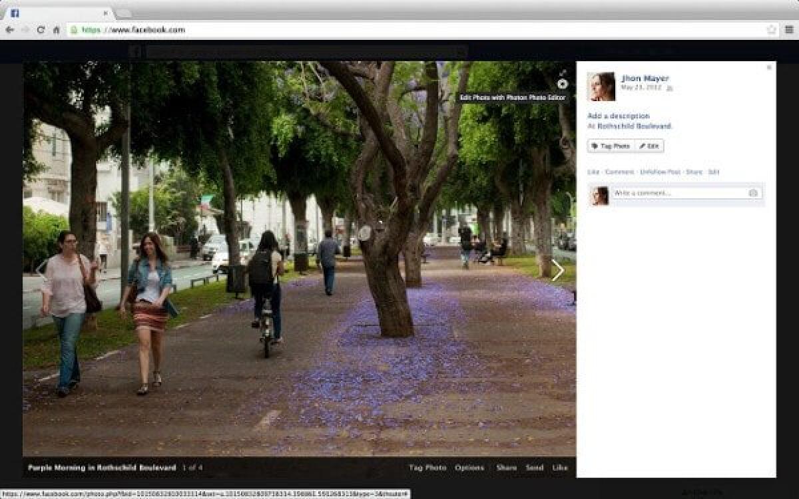The width and height of the screenshot is (799, 499).
Task: Unfollow Post from the right panel
Action: [662, 172]
